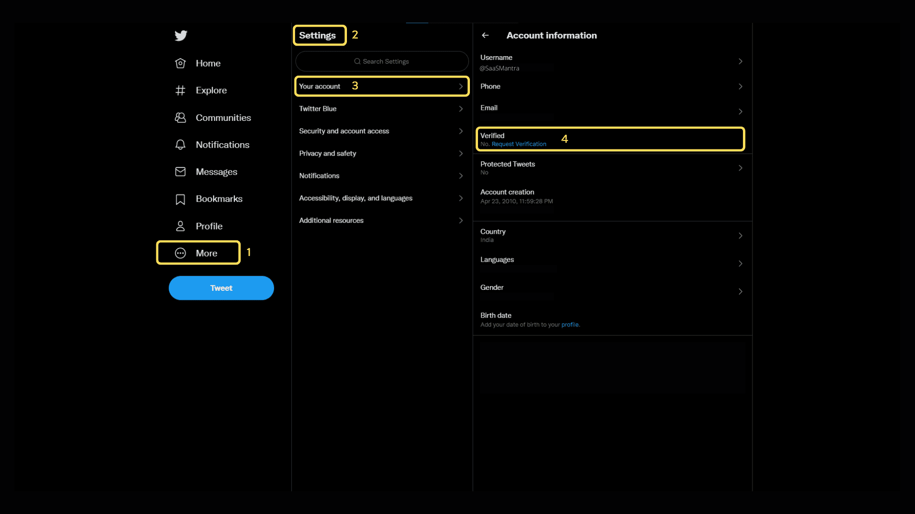Click the Protected Tweets label

click(x=508, y=164)
